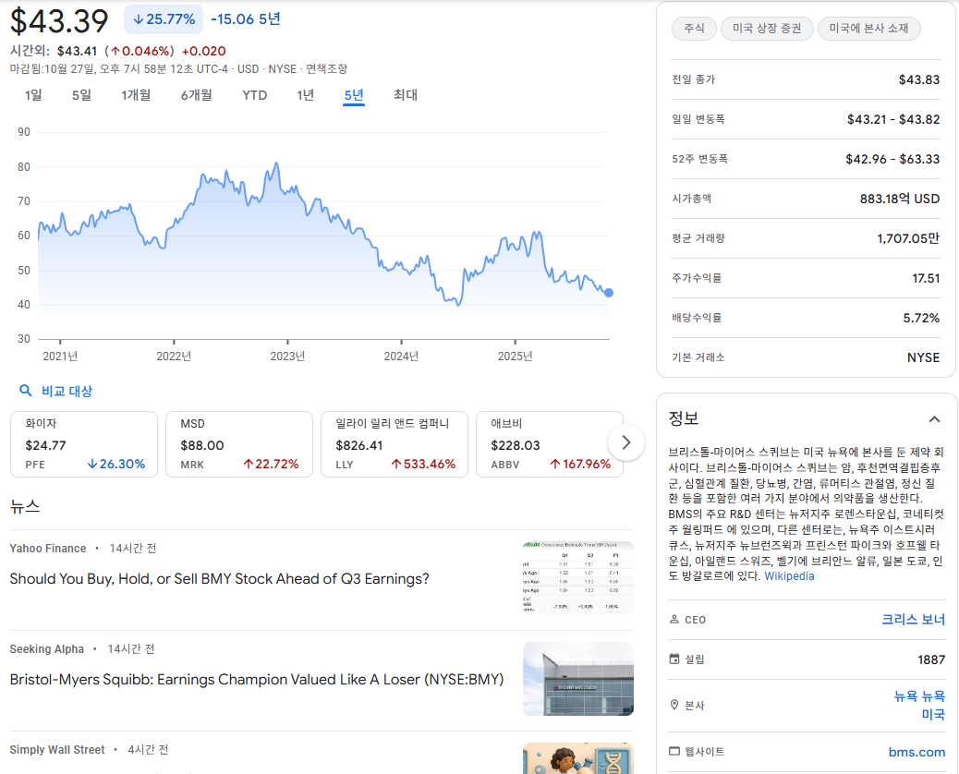Click the Seeking Alpha building thumbnail
Image resolution: width=959 pixels, height=774 pixels.
(x=578, y=679)
